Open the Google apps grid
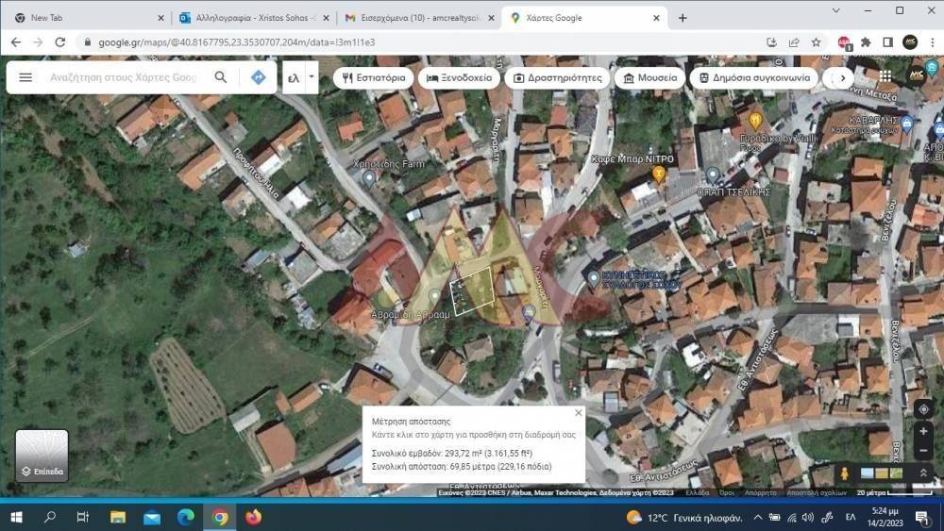 [x=885, y=76]
